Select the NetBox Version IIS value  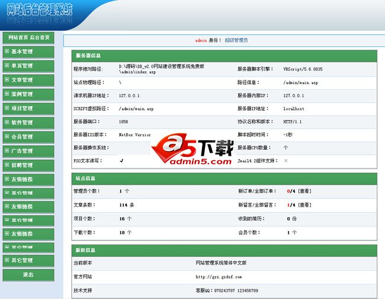[135, 134]
